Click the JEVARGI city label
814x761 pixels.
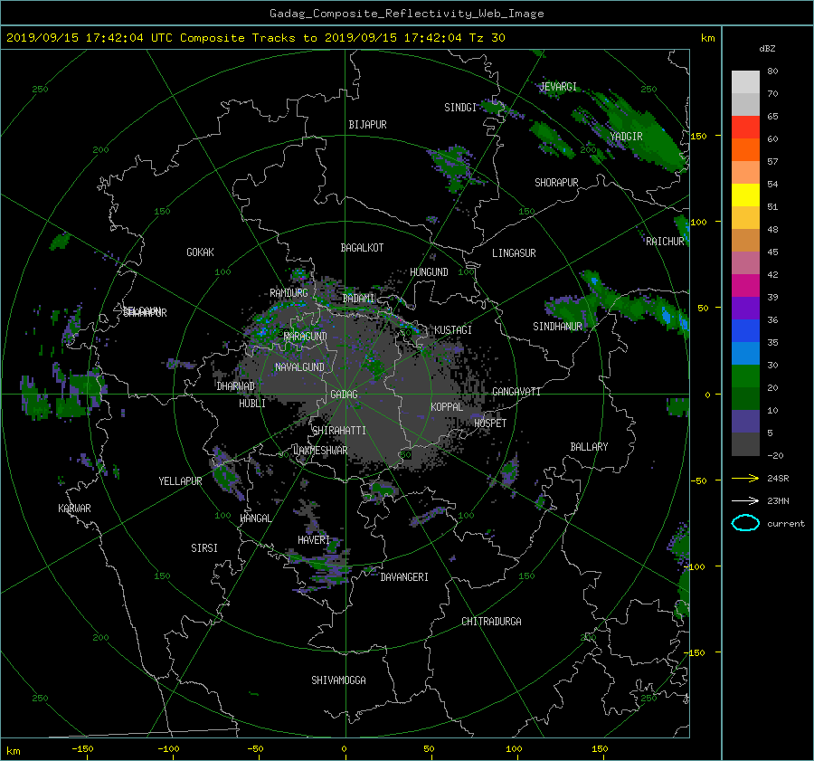558,87
